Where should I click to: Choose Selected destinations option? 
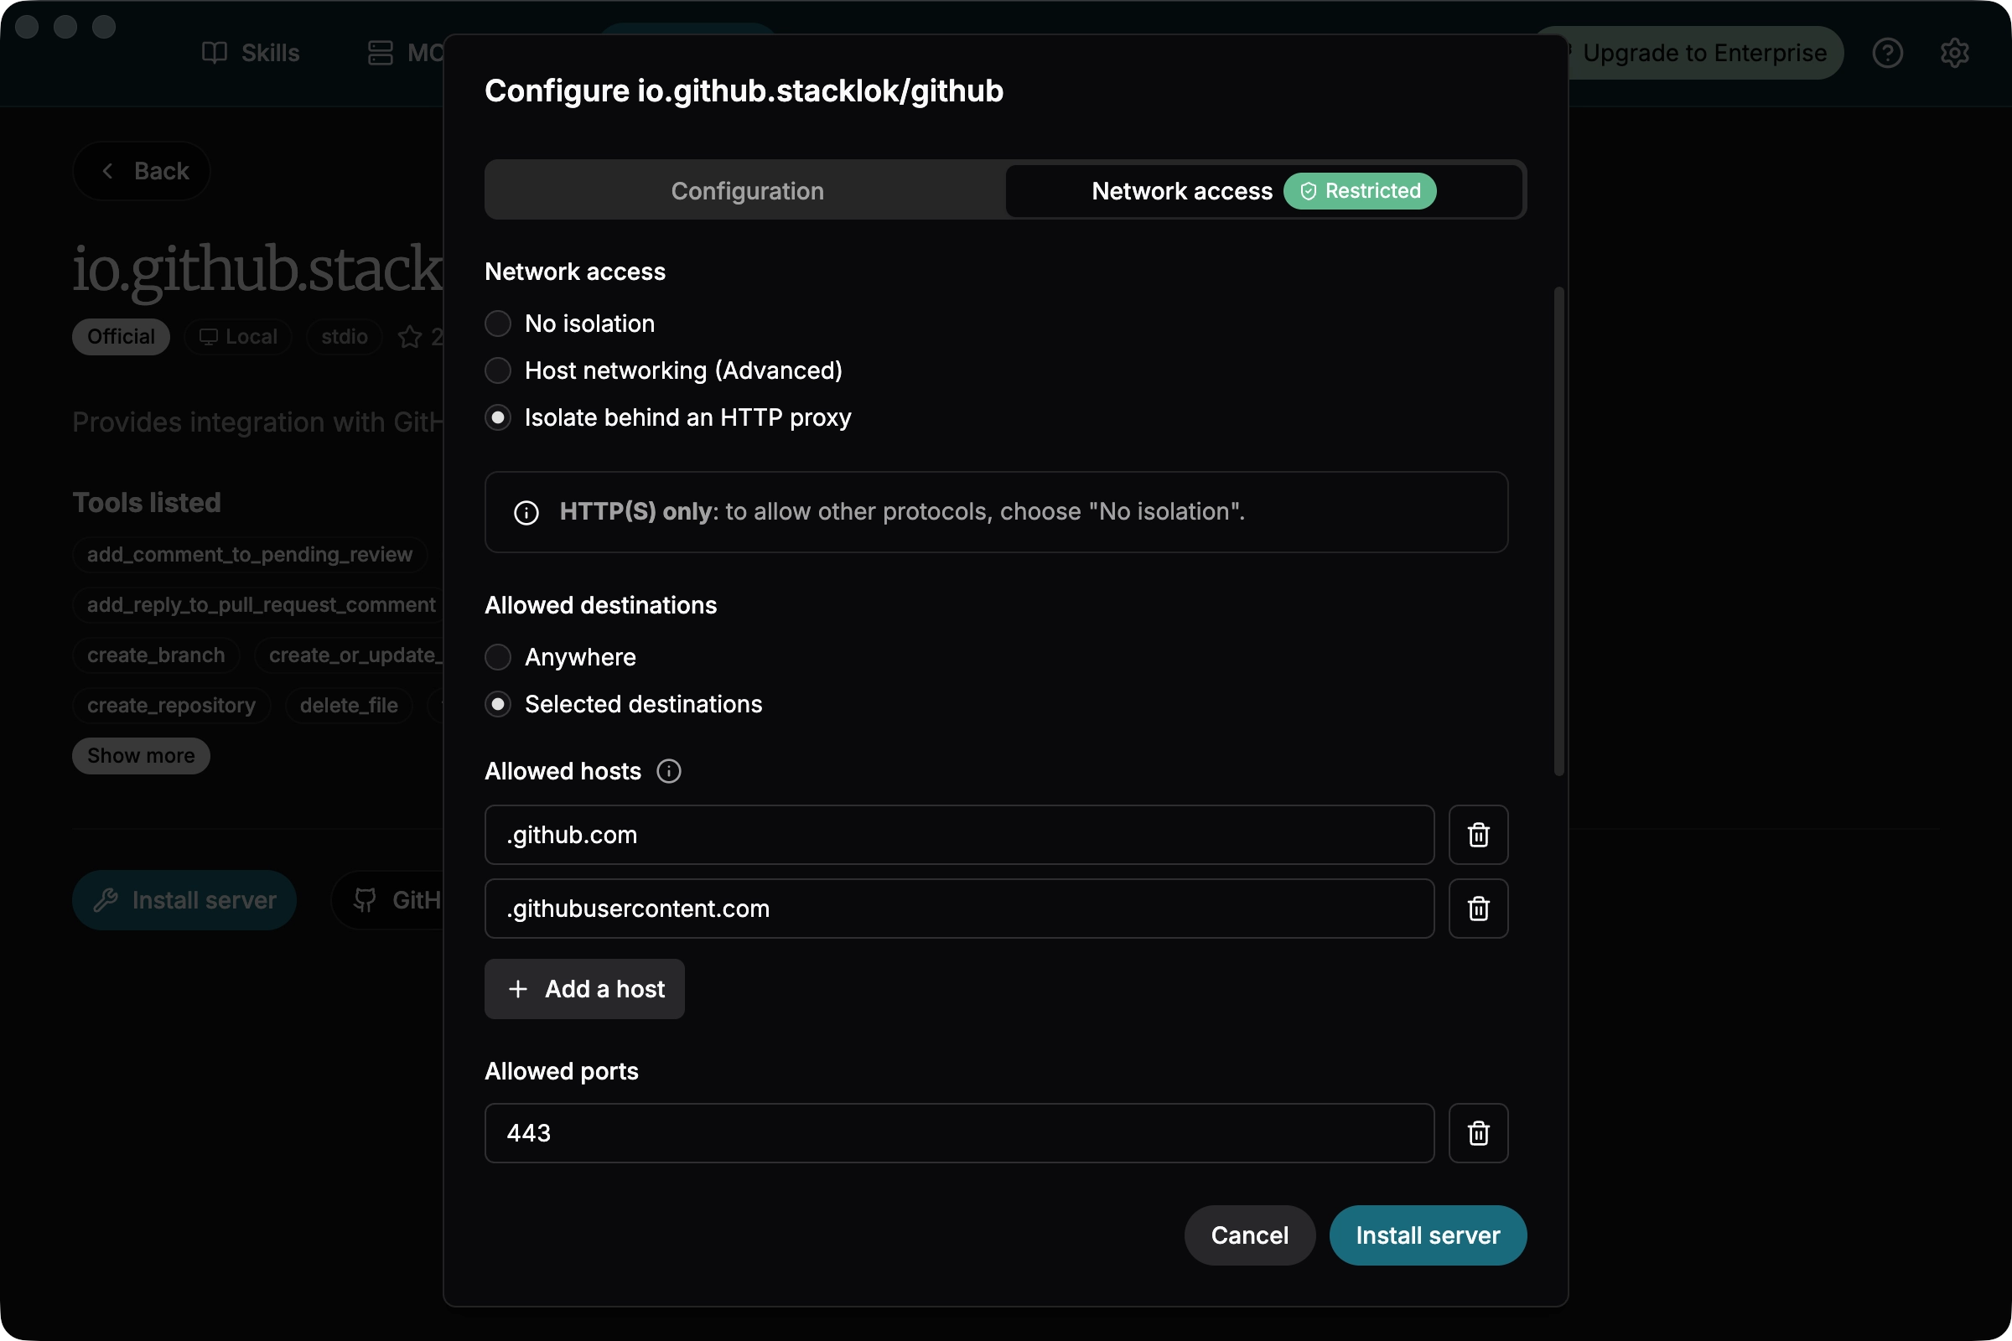click(x=498, y=704)
